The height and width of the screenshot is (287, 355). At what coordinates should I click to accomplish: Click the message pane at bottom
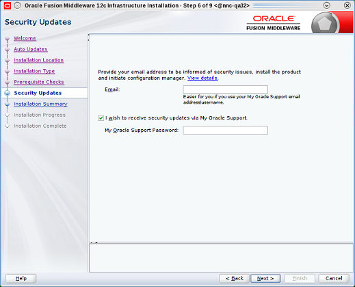221,258
